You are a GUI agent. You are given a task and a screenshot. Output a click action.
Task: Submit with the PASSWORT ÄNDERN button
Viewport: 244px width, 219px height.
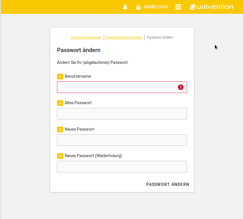coord(167,184)
